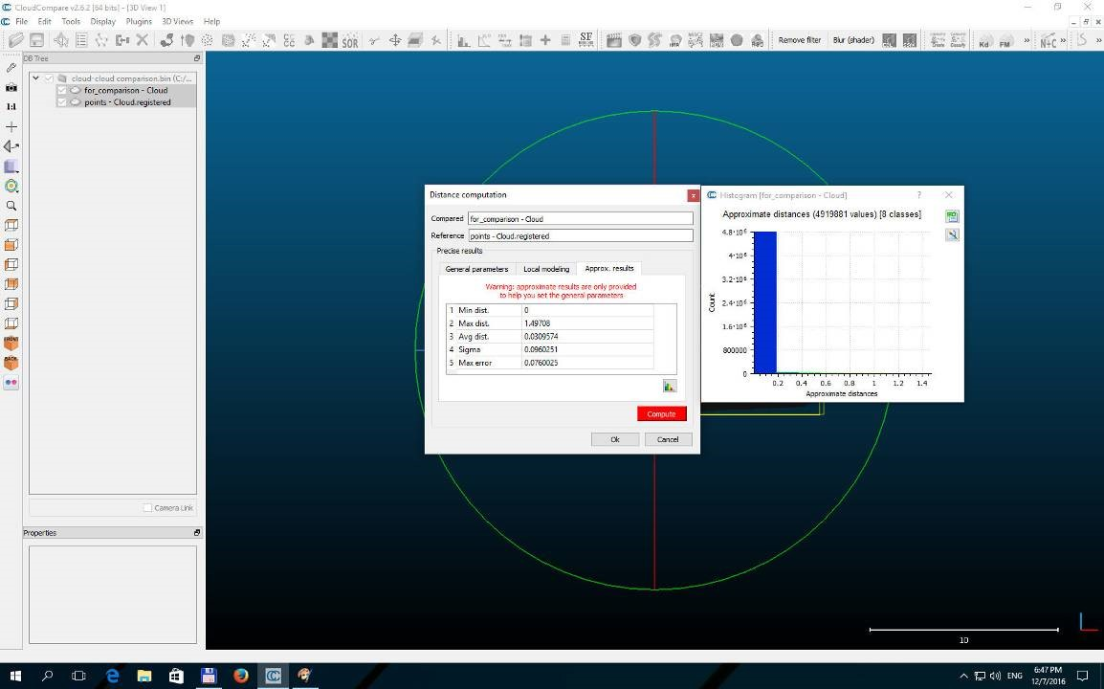Click Remove filter toolbar button

click(799, 40)
